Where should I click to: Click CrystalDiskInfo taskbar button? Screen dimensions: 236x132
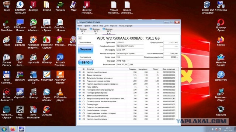[21, 129]
